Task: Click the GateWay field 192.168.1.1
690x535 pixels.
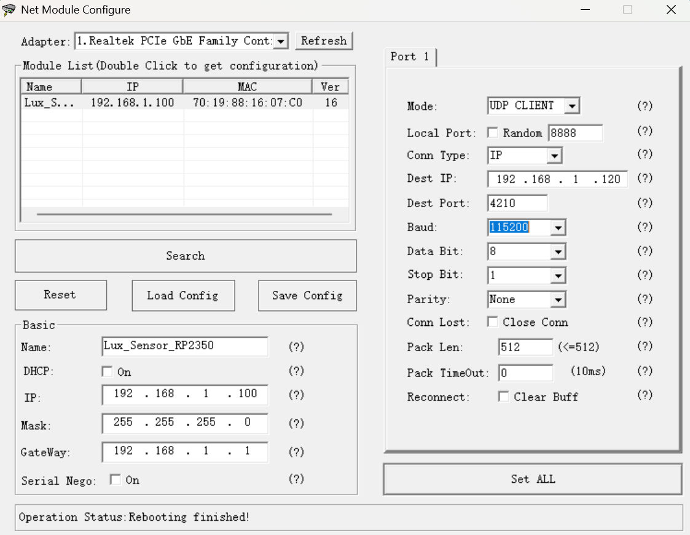Action: [185, 451]
